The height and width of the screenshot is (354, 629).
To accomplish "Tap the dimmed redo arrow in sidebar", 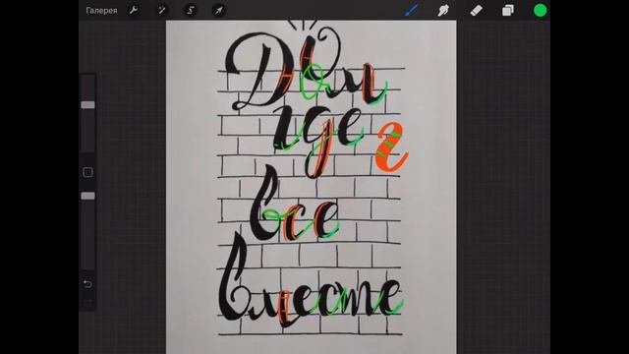I will point(88,302).
